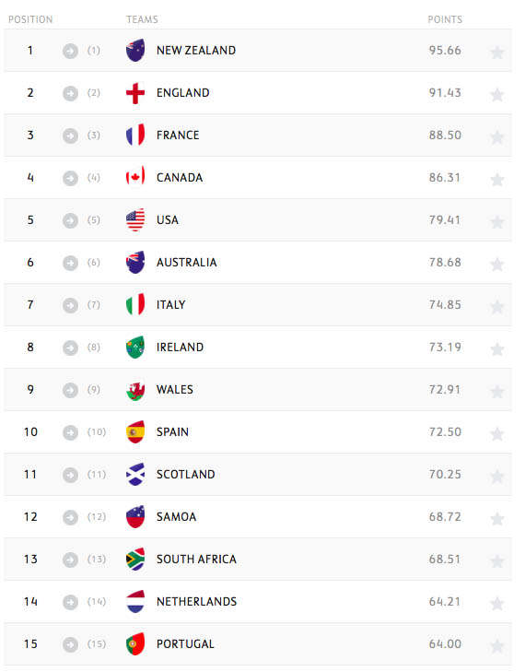Click the England flag icon
Image resolution: width=525 pixels, height=672 pixels.
(x=135, y=92)
